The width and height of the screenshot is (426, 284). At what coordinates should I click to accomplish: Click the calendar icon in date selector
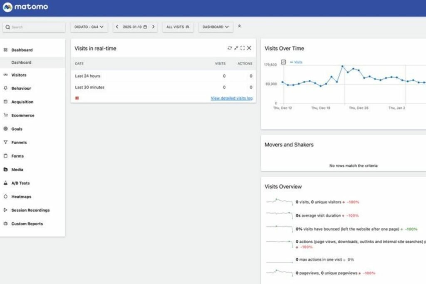tap(145, 27)
